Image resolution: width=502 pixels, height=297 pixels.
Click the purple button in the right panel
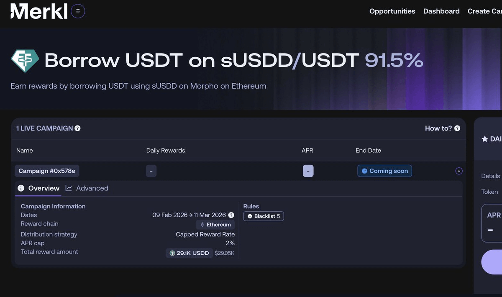[x=492, y=262]
